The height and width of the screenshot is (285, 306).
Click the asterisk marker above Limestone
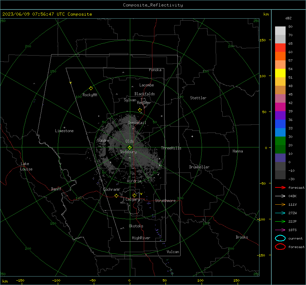(64, 128)
